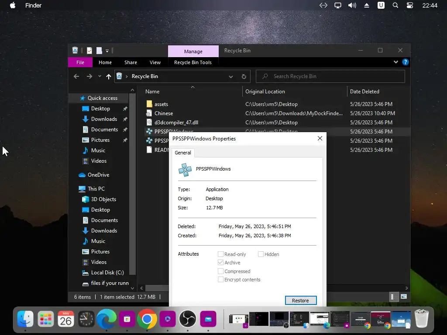Sort by Original Location column header
The height and width of the screenshot is (335, 447).
coord(265,92)
